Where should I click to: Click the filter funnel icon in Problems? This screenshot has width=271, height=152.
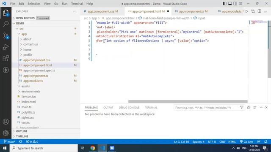coord(242,108)
